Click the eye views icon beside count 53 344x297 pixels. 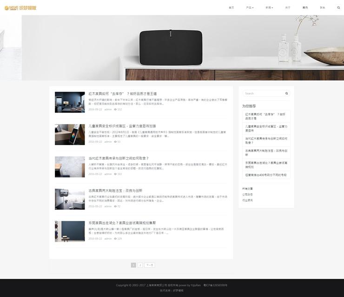tap(115, 142)
